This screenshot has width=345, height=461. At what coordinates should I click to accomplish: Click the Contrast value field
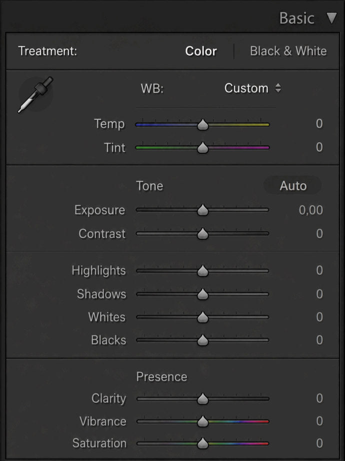319,234
